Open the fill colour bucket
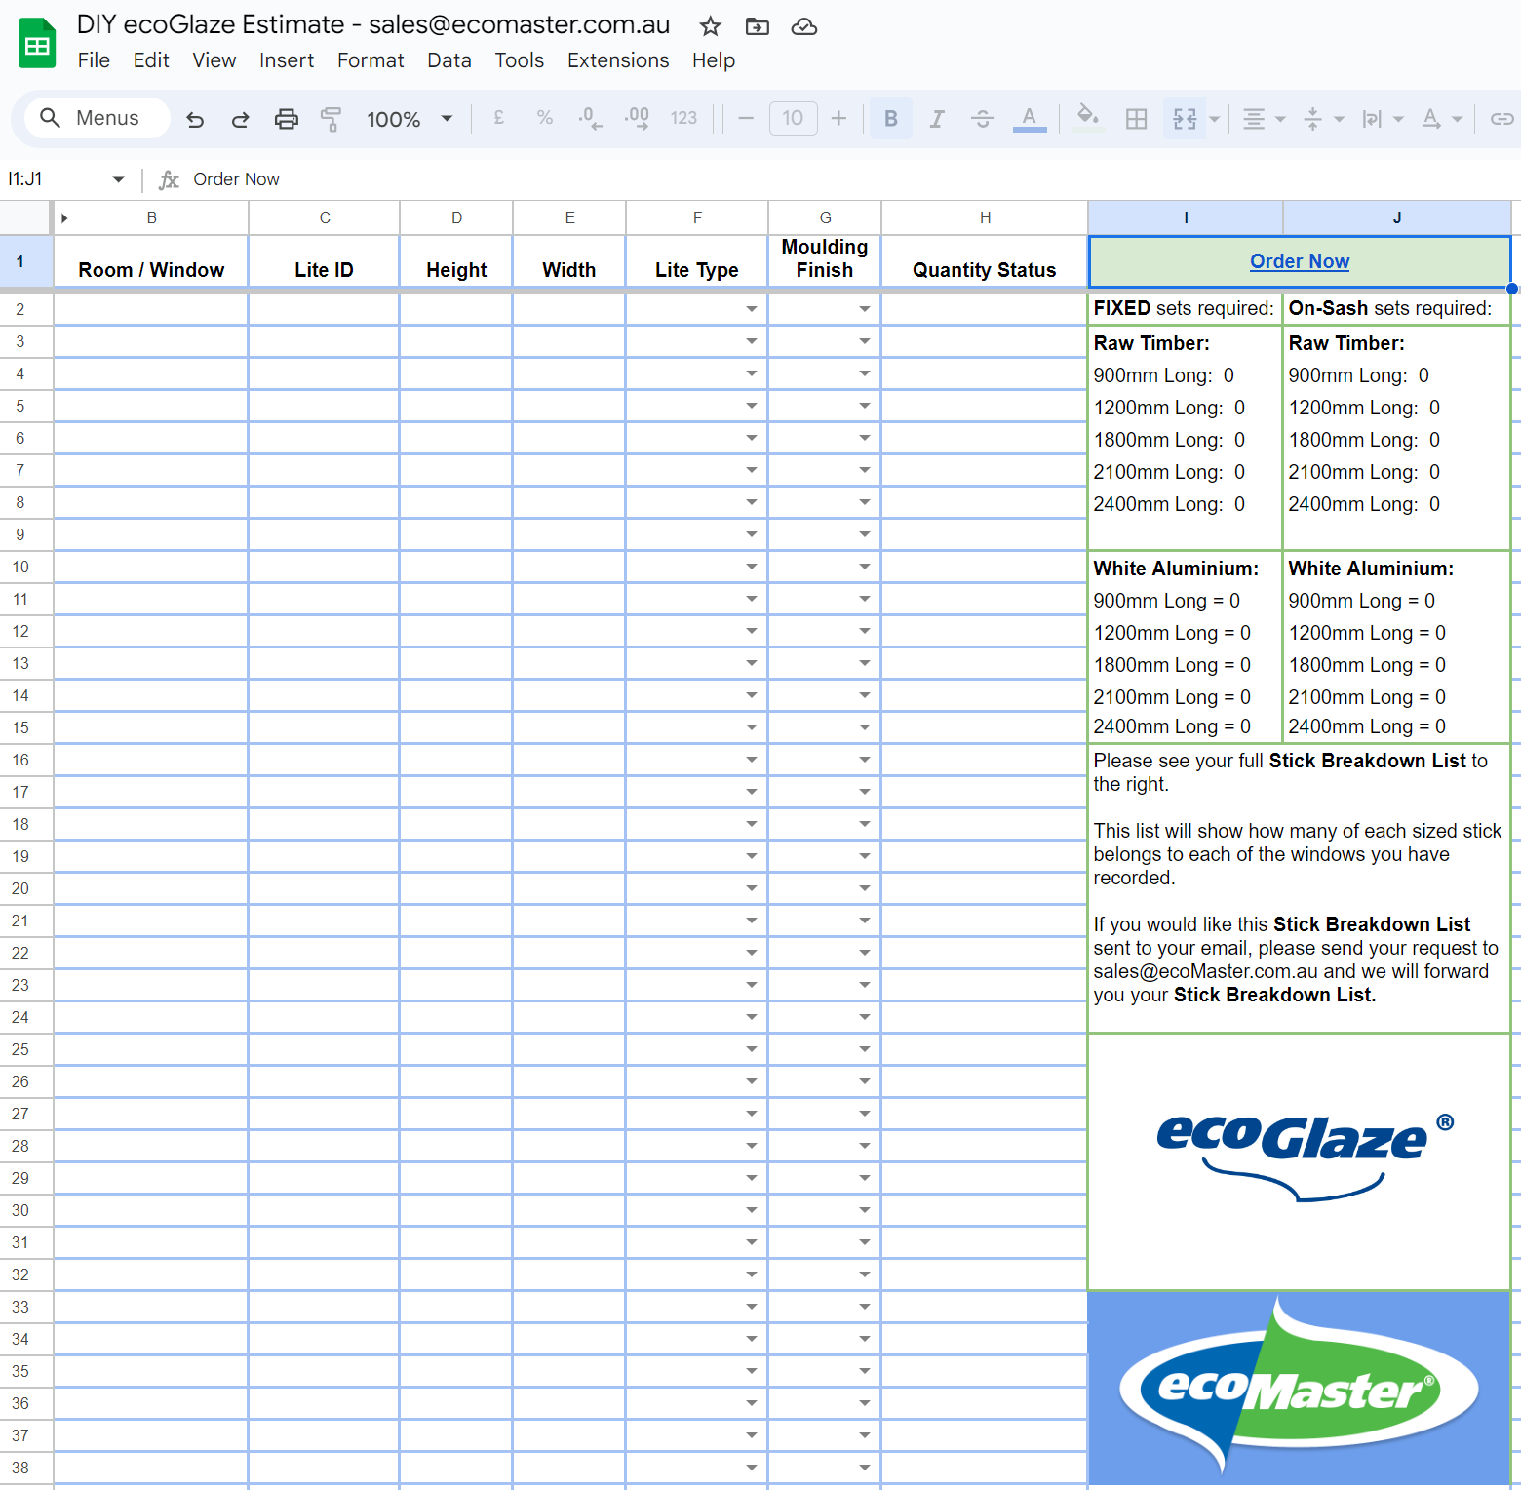 [x=1087, y=118]
